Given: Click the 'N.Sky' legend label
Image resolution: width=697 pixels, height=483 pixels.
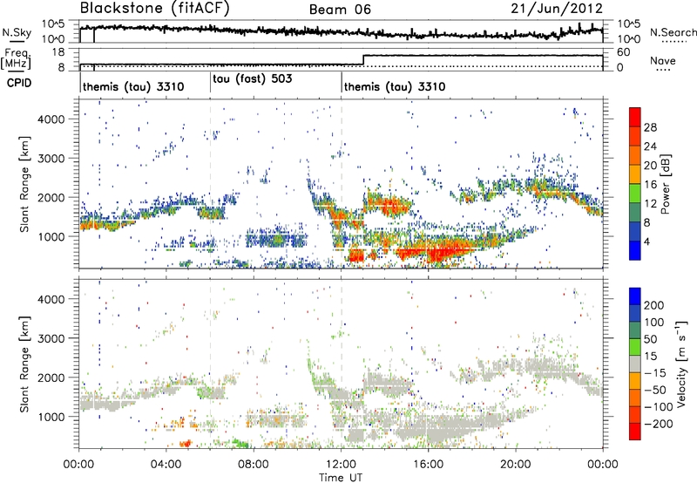Looking at the screenshot, I should 17,32.
